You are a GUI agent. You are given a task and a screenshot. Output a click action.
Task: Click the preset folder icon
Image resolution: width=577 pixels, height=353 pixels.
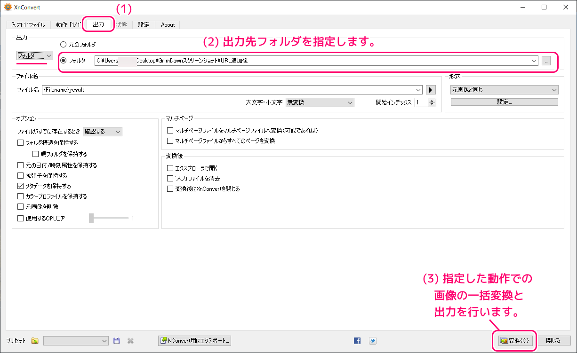point(35,341)
